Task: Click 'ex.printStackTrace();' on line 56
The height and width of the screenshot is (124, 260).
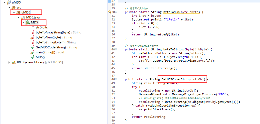Action: [157, 109]
